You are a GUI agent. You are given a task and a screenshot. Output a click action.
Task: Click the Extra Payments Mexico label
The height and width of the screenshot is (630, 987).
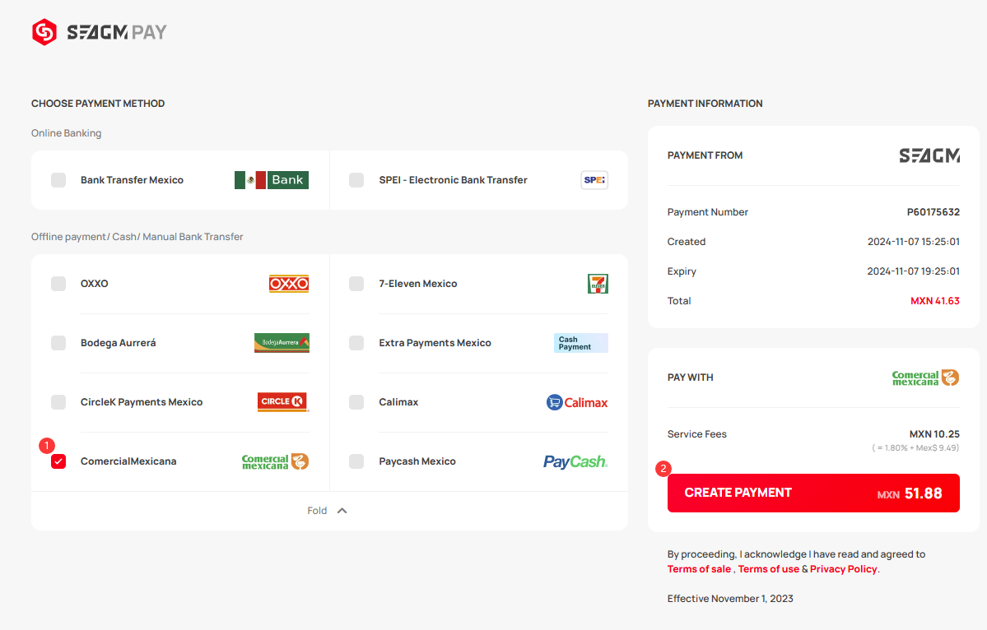pyautogui.click(x=435, y=343)
